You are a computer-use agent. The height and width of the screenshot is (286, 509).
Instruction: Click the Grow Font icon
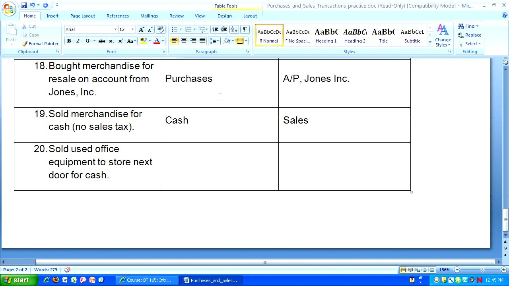[x=141, y=29]
